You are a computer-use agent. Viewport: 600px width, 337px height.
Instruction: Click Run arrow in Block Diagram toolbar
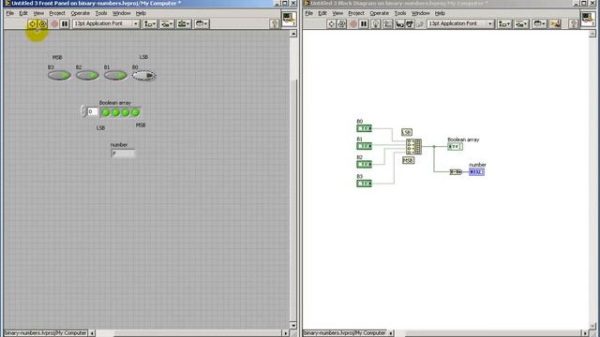pyautogui.click(x=331, y=23)
